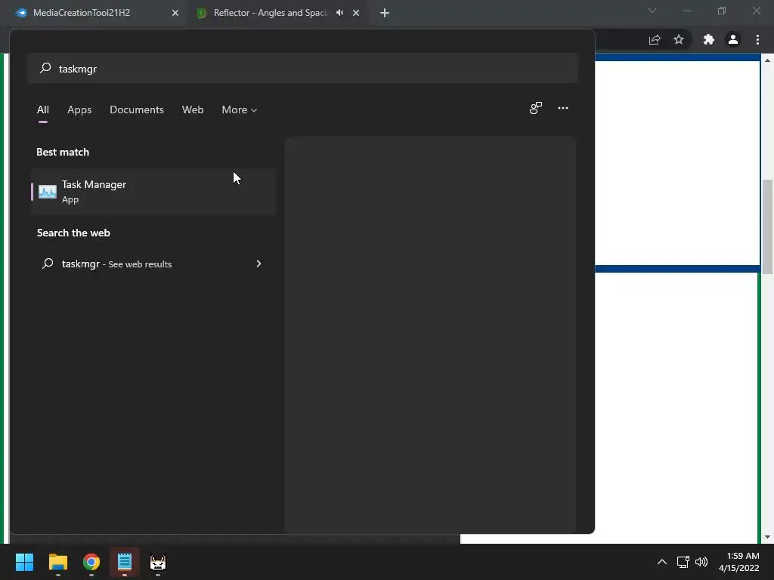Viewport: 774px width, 580px height.
Task: Close the Reflector Angles tab
Action: coord(356,13)
